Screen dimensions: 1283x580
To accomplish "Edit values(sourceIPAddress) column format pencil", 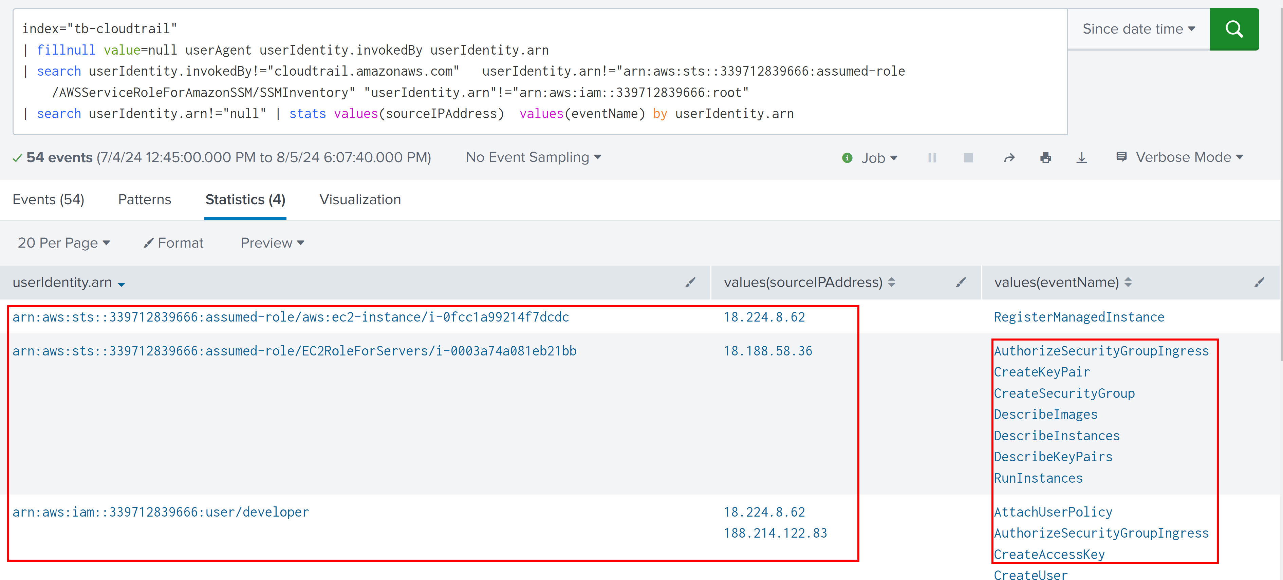I will click(960, 282).
